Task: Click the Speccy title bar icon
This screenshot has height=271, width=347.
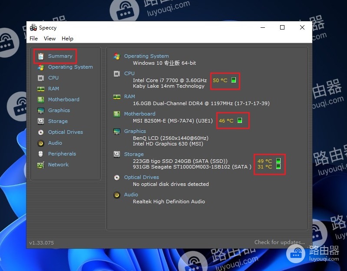Action: 33,27
